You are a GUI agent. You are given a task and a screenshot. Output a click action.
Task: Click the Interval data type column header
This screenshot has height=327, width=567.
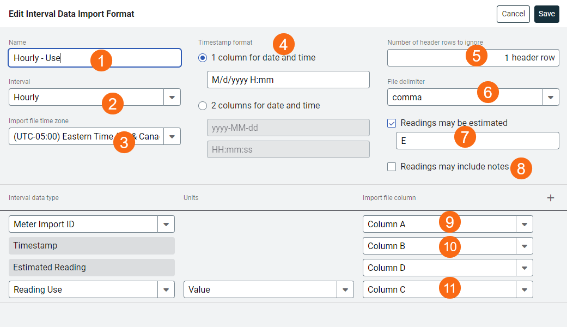(x=34, y=198)
